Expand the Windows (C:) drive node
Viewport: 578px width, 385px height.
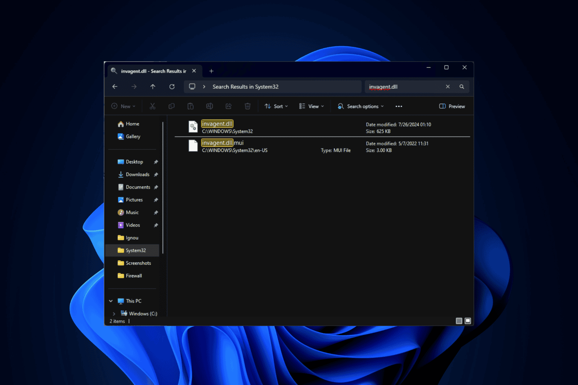114,314
